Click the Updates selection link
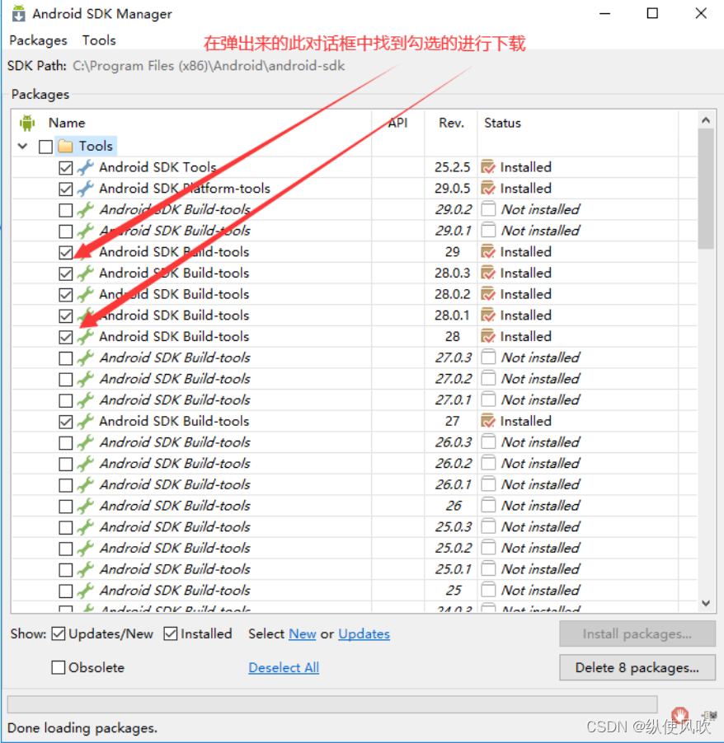724x743 pixels. click(x=364, y=633)
